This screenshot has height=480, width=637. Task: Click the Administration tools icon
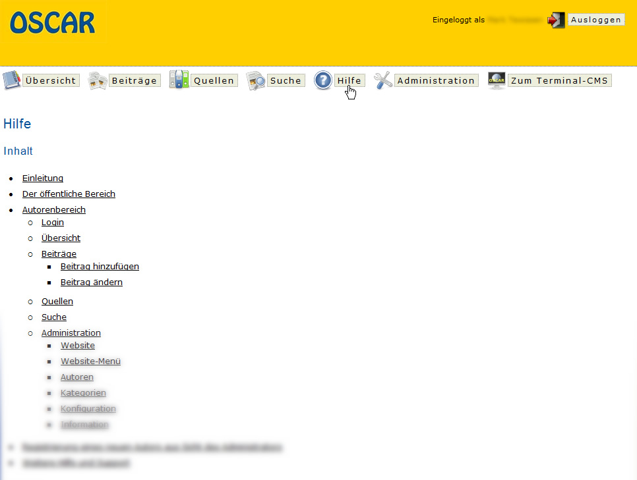tap(383, 80)
